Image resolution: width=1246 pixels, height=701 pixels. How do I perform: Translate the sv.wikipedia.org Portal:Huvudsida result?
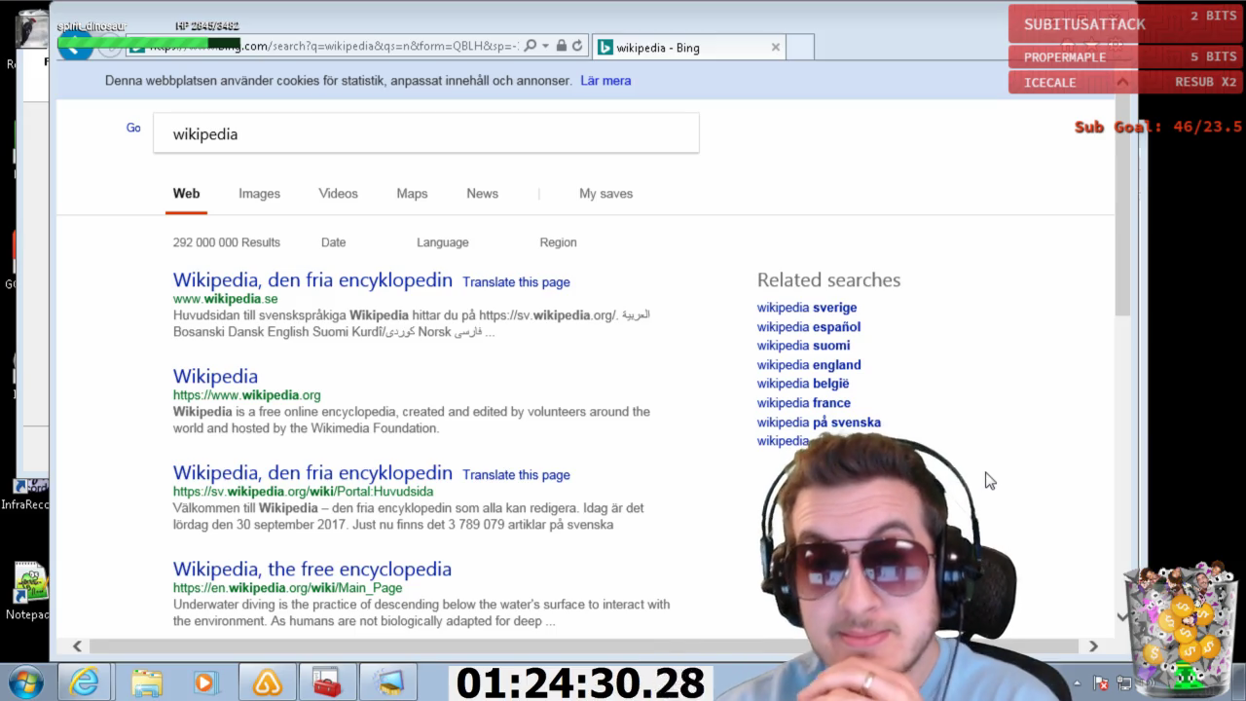point(516,475)
